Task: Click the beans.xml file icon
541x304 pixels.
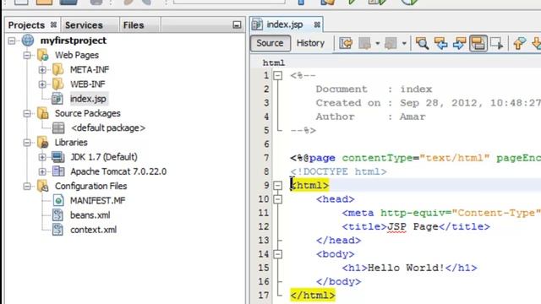Action: coord(57,215)
